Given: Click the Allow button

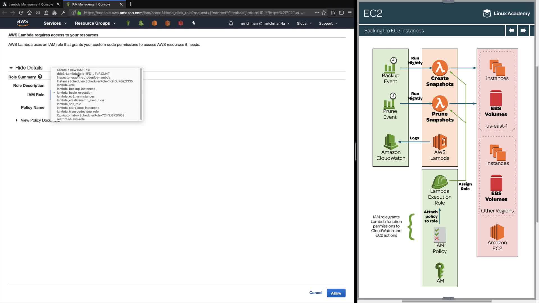Looking at the screenshot, I should click(336, 293).
